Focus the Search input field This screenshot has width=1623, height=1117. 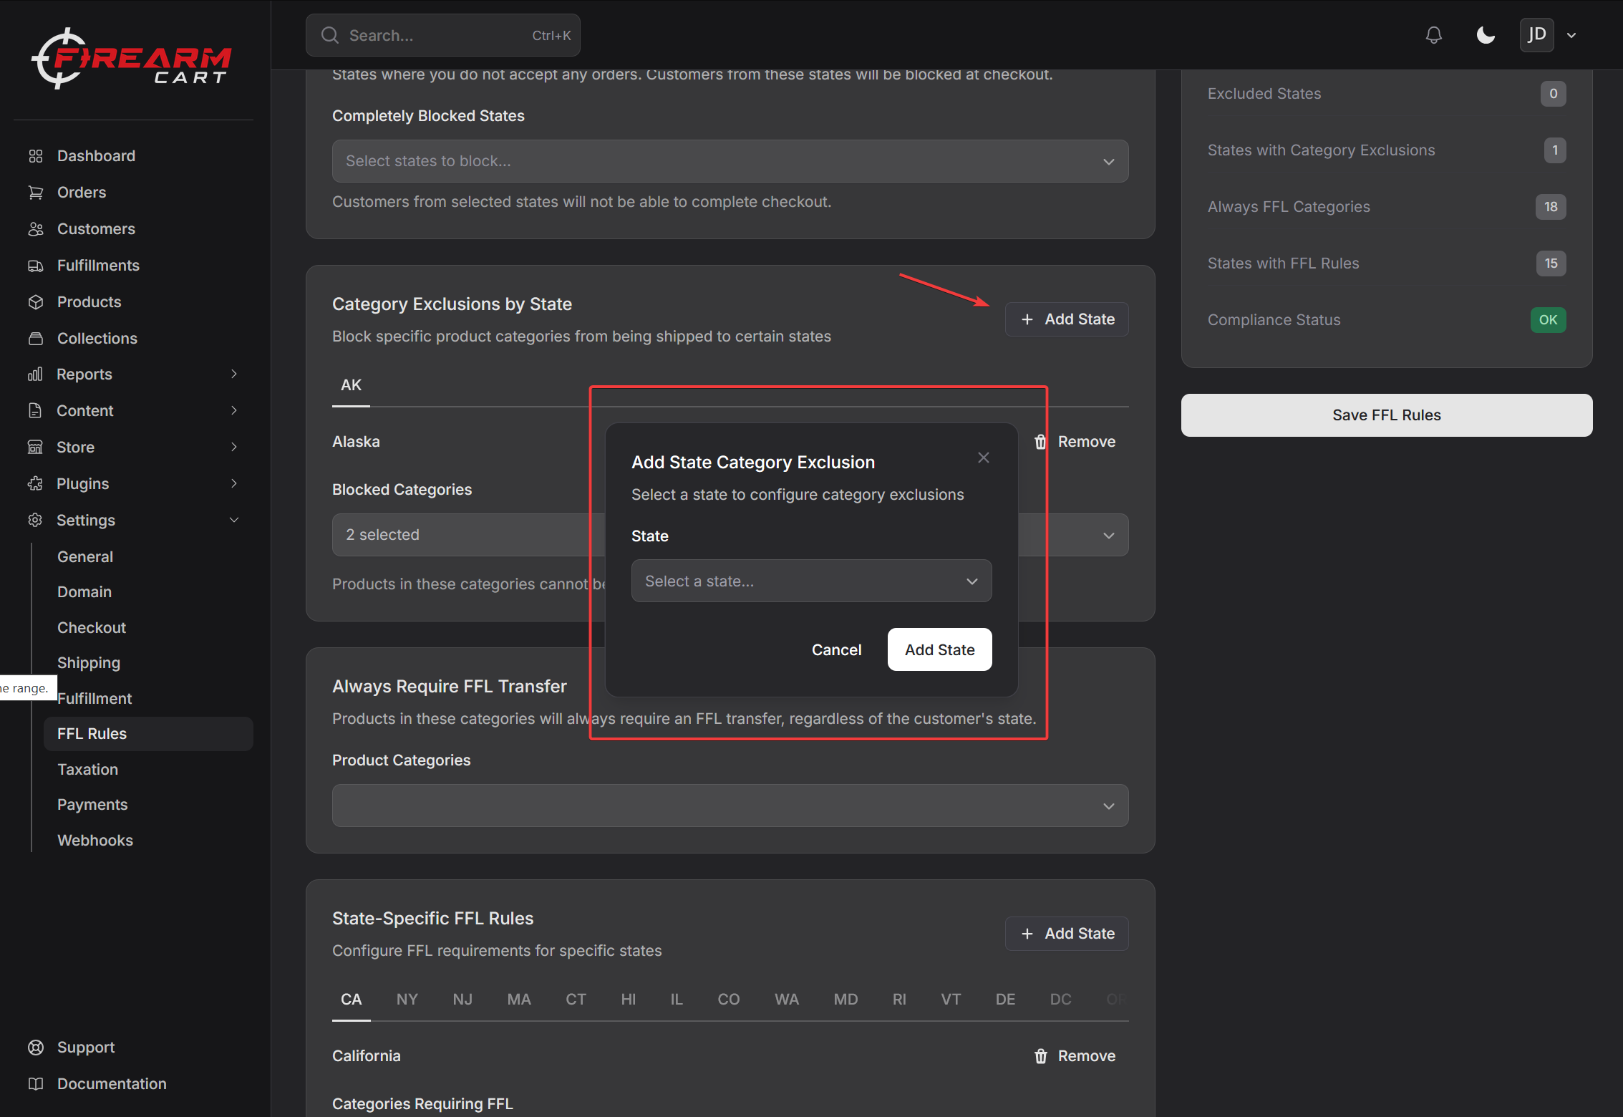pos(443,35)
